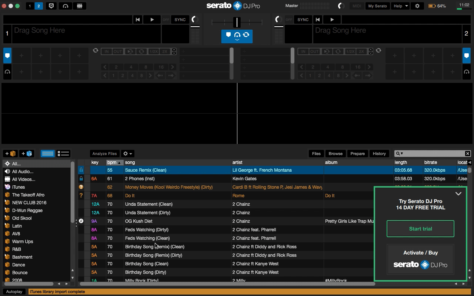Open the History panel
The image size is (474, 296).
379,154
